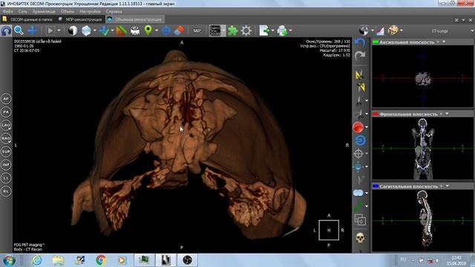Toggle the patient info text overlay button

(x=215, y=30)
